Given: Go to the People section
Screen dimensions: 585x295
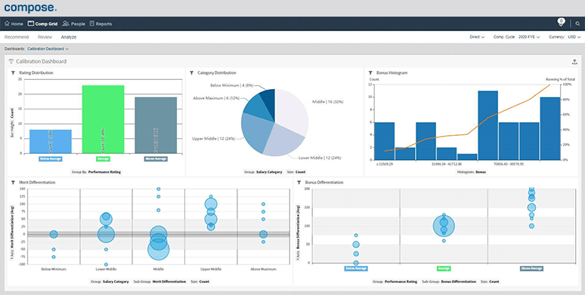Looking at the screenshot, I should coord(74,23).
